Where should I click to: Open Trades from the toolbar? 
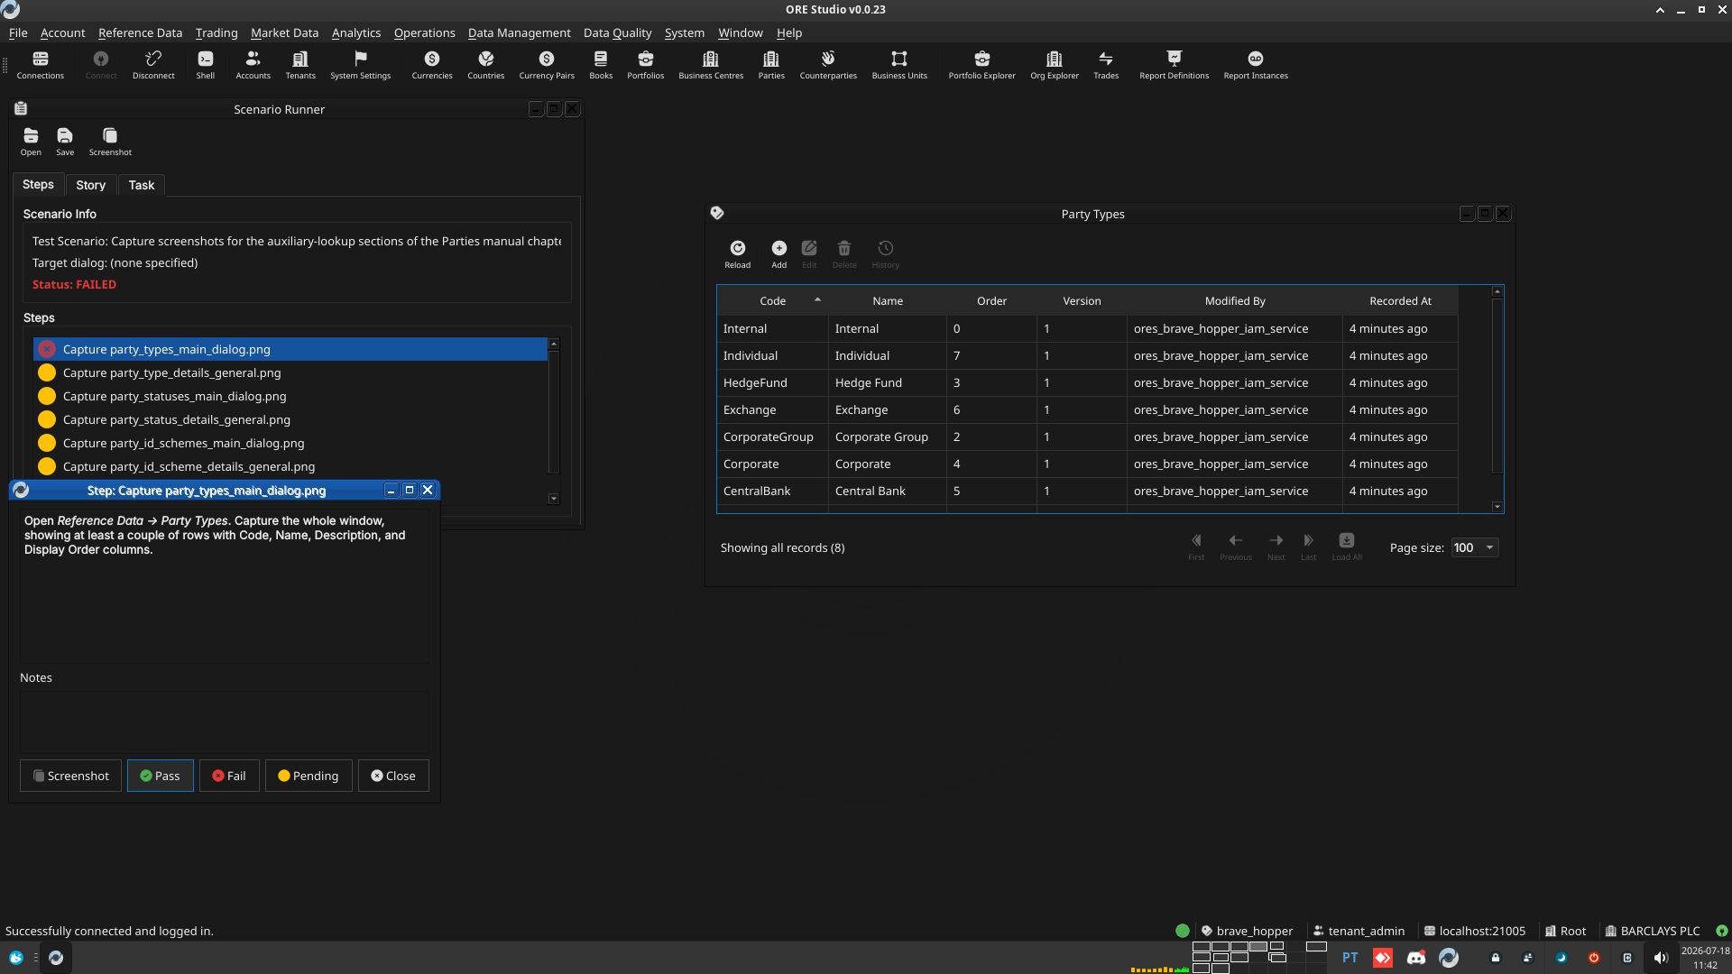click(1106, 64)
